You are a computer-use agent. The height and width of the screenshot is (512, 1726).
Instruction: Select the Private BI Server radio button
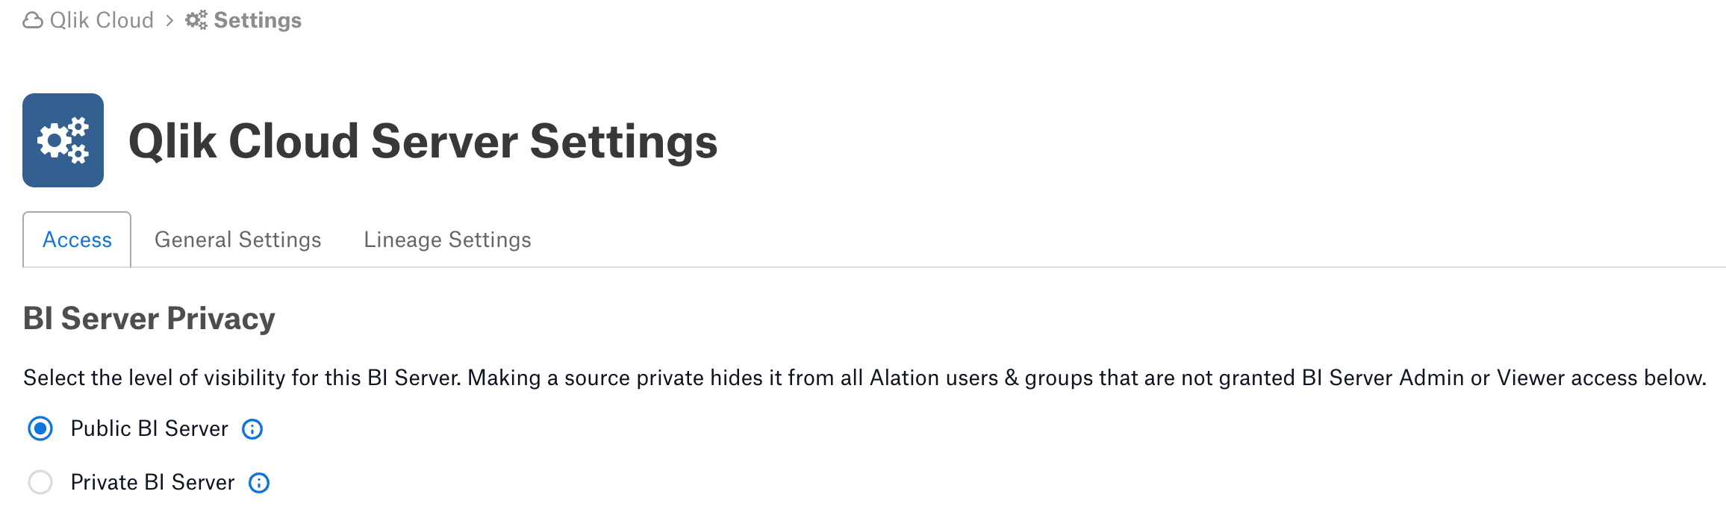click(x=40, y=482)
